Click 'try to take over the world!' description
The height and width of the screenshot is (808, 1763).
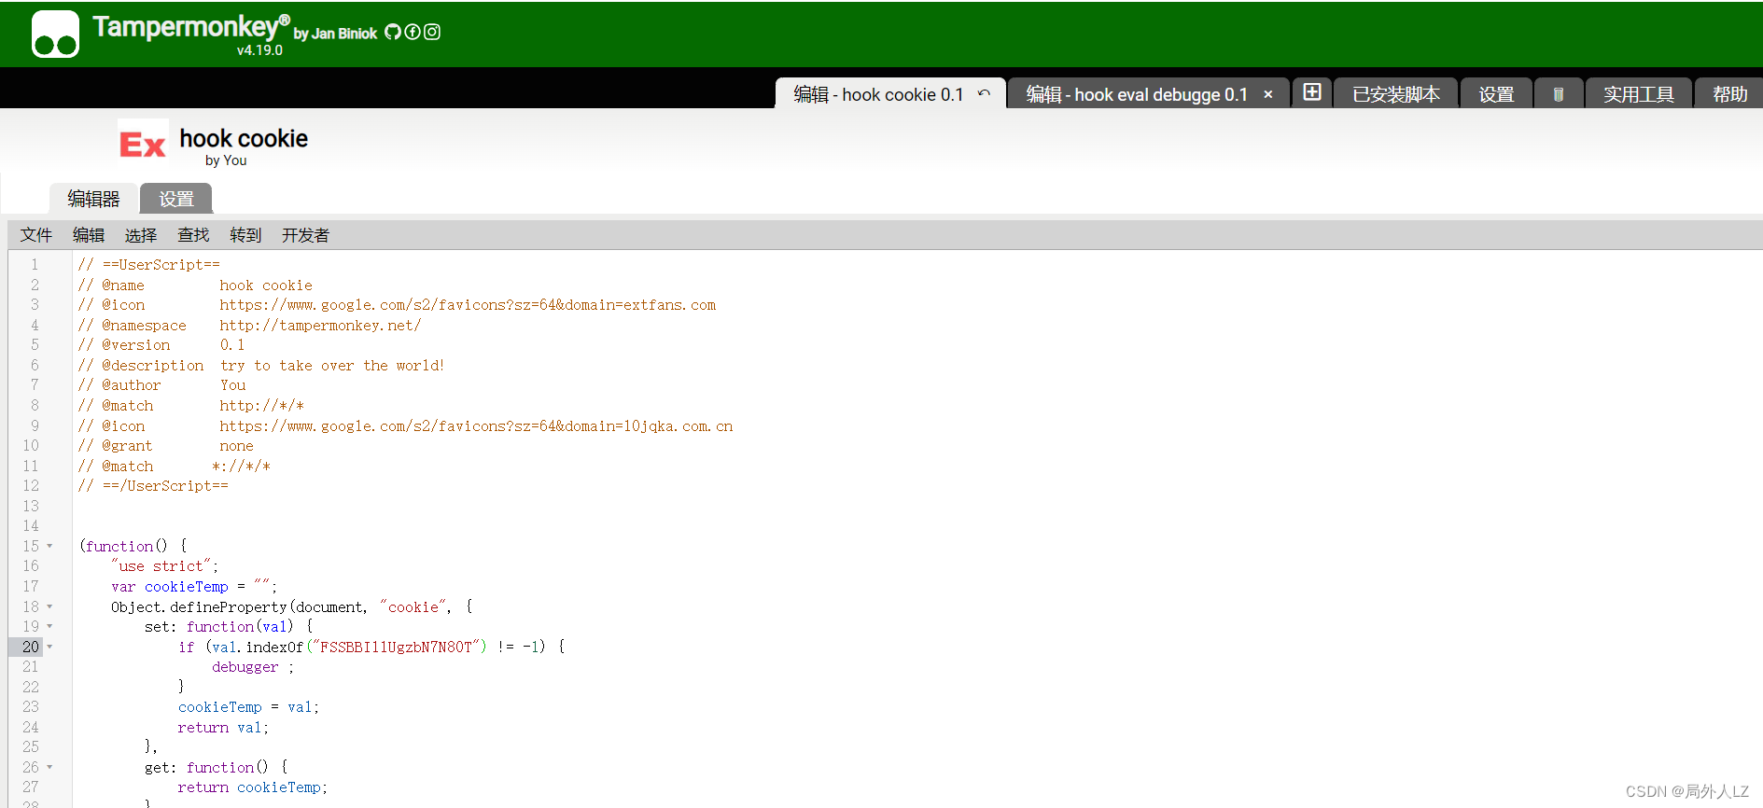coord(332,366)
